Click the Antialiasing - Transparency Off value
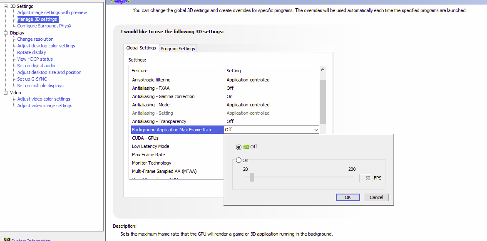This screenshot has height=241, width=487. click(x=230, y=121)
